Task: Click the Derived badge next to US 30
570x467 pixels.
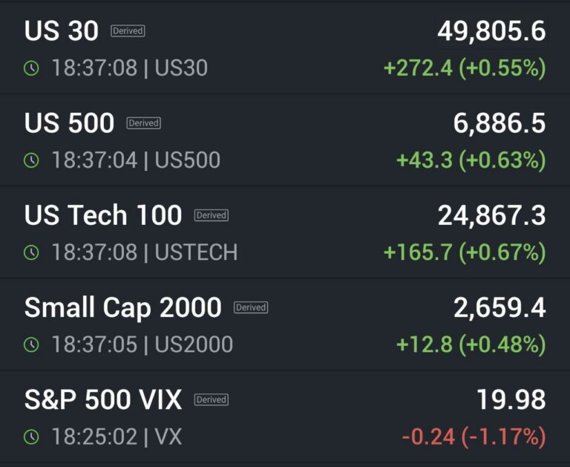Action: pos(128,31)
